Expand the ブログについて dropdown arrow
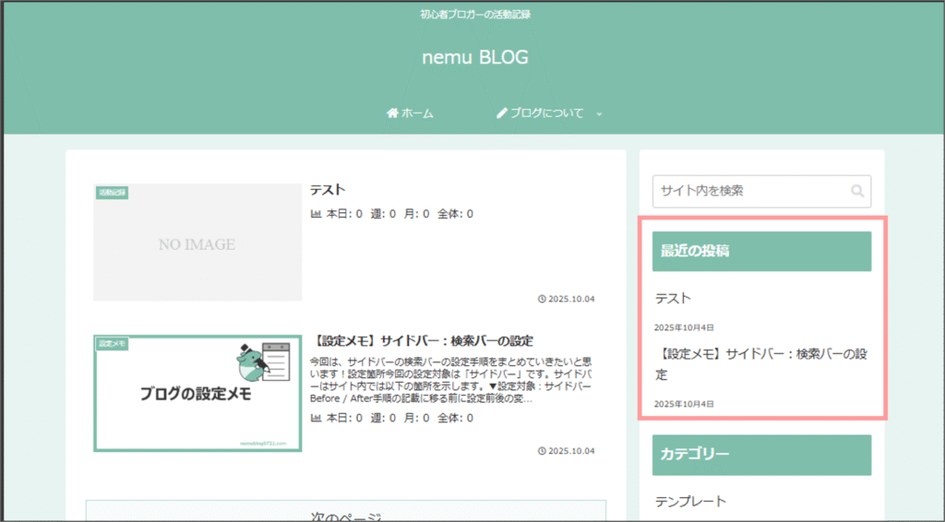945x522 pixels. tap(599, 114)
